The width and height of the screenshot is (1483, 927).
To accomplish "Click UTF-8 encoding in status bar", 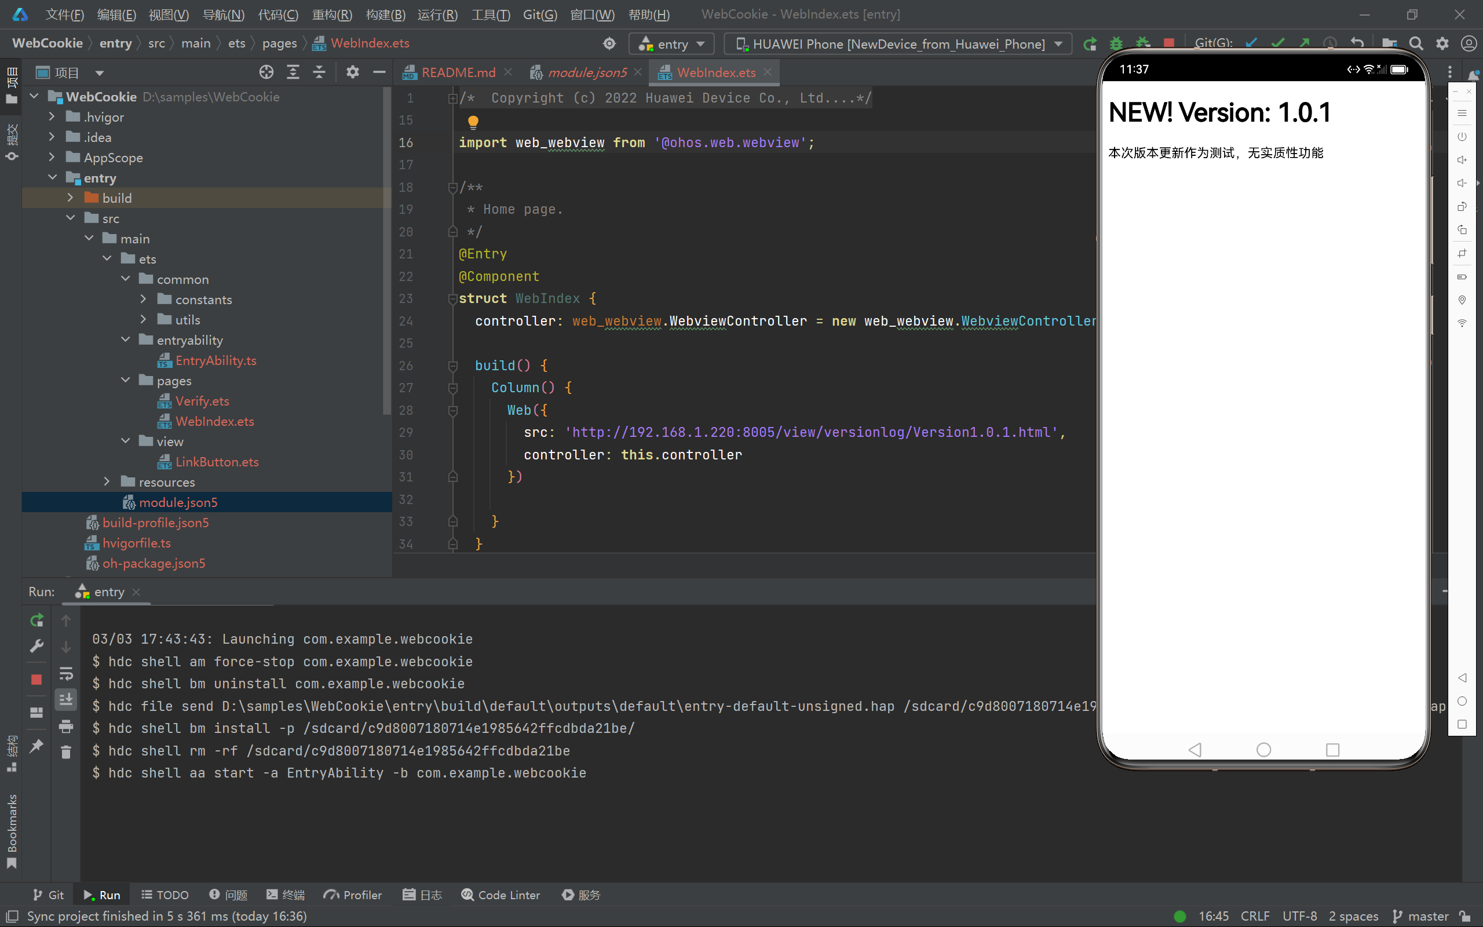I will 1299,916.
